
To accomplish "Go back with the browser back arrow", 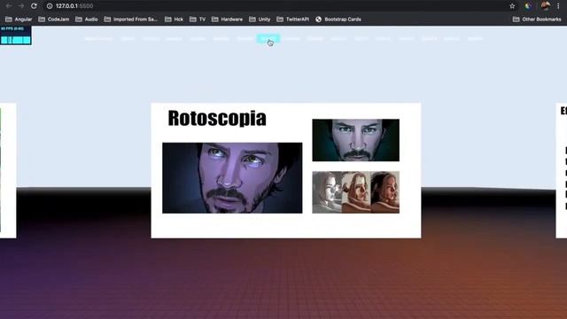I will pos(8,6).
